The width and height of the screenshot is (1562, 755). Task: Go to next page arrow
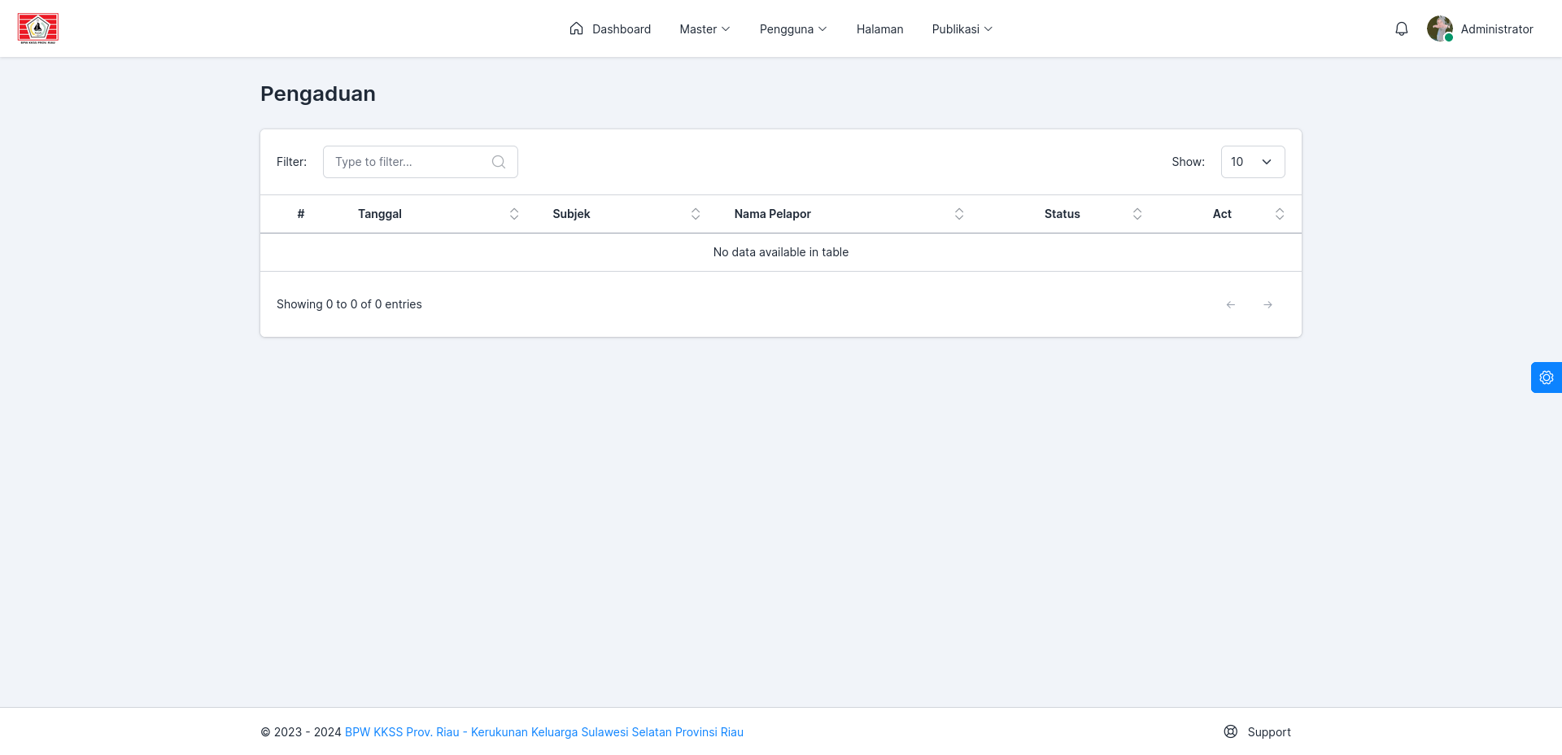(1267, 304)
